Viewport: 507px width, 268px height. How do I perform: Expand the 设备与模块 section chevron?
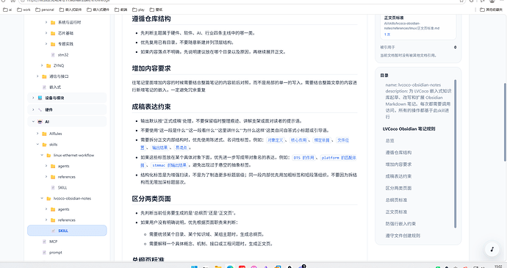(x=33, y=98)
